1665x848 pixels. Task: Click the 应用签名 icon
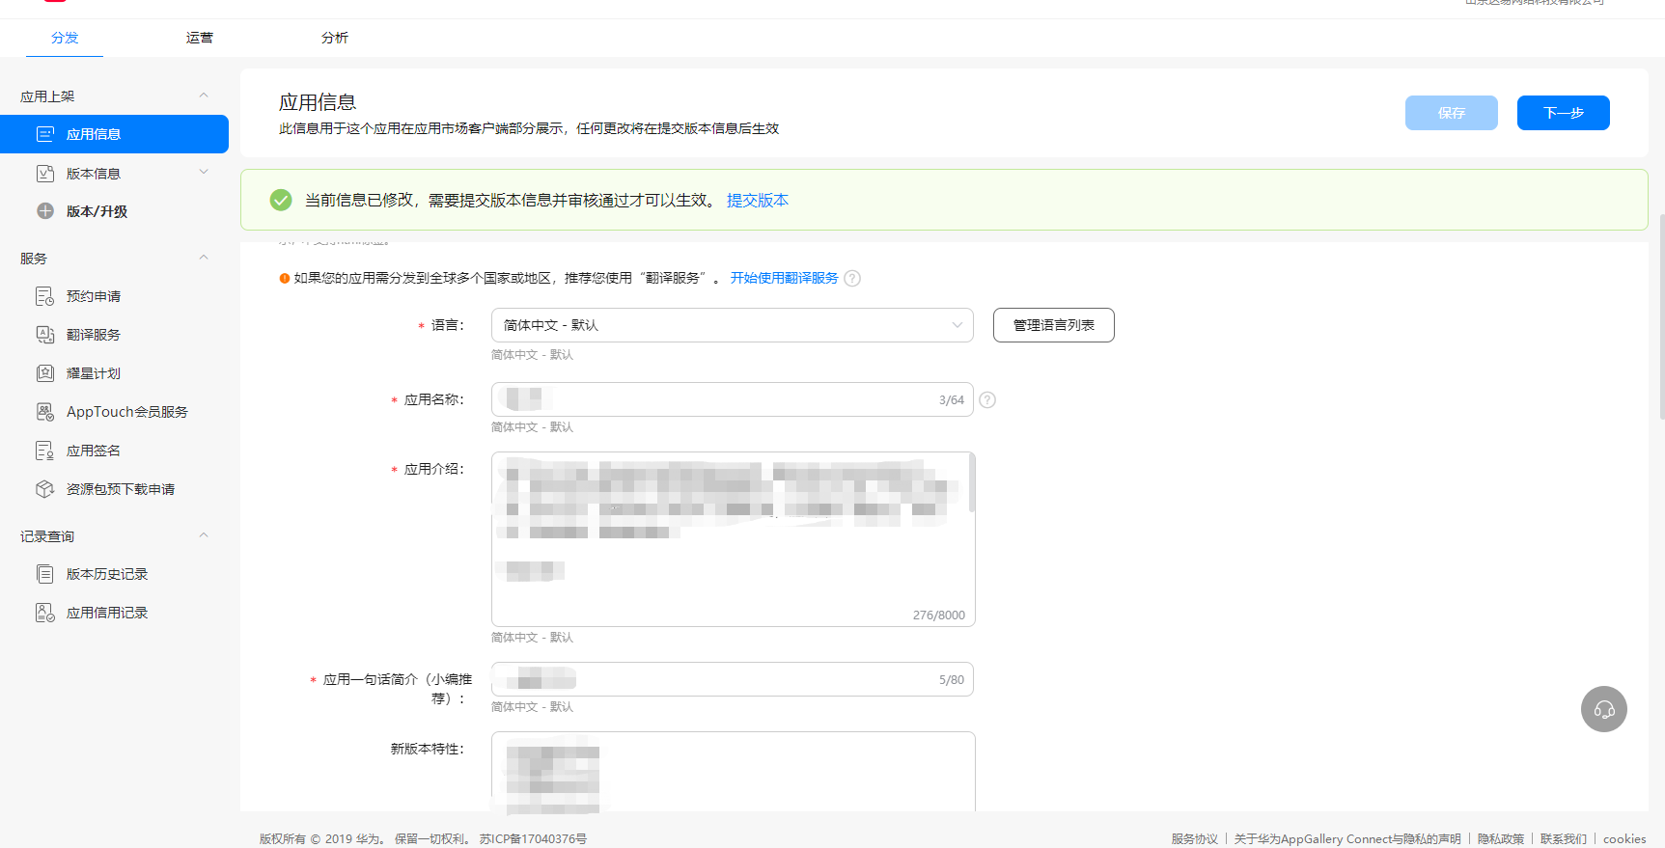click(x=45, y=451)
